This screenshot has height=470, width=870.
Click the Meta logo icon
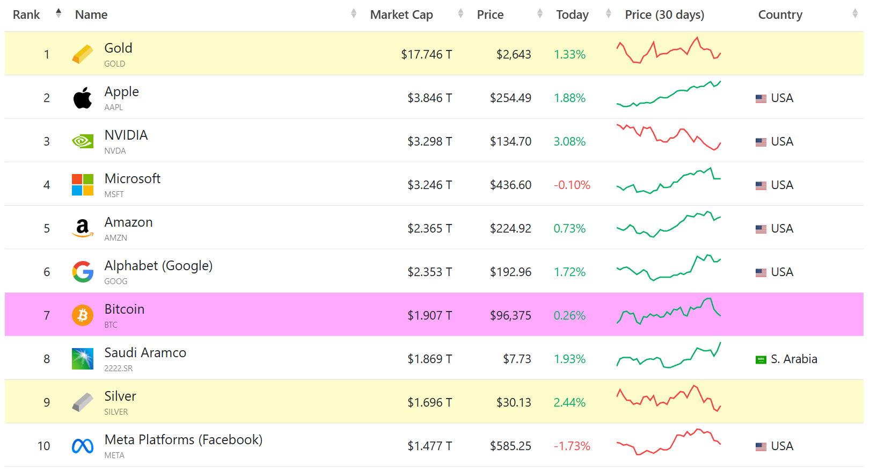coord(83,446)
